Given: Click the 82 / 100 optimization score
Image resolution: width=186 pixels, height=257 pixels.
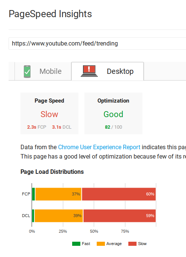Looking at the screenshot, I should point(113,127).
